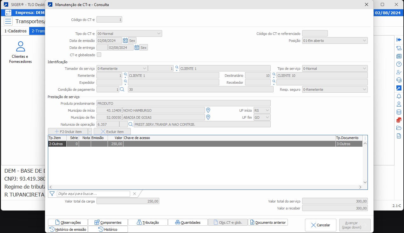Click calendar icon beside Data de emissão
Image resolution: width=404 pixels, height=233 pixels.
click(125, 41)
